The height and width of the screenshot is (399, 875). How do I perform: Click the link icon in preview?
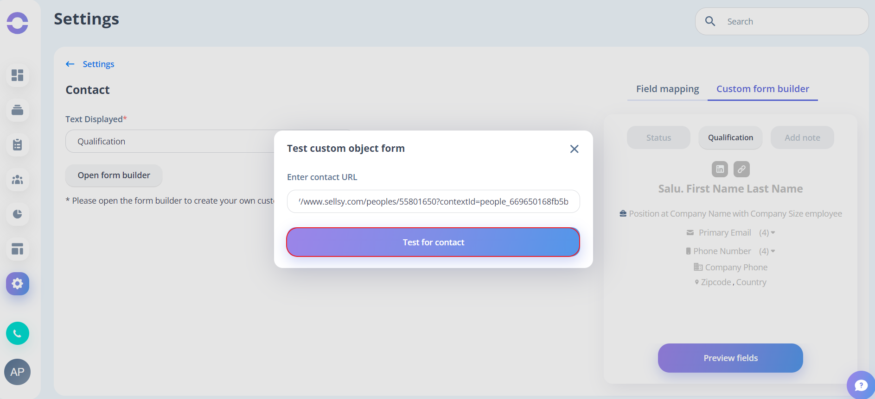(x=741, y=169)
